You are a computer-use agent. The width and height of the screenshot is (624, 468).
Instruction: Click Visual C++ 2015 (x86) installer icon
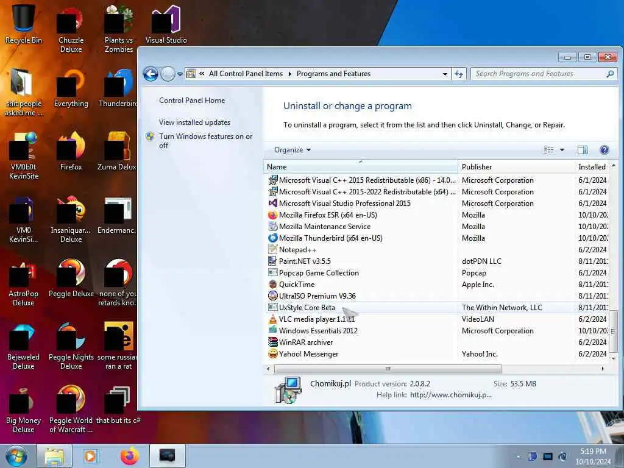tap(272, 180)
